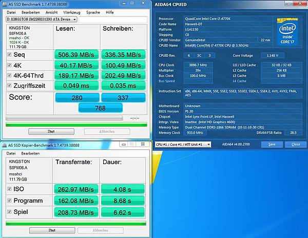Click the write access time 0.035 ms

(x=123, y=86)
